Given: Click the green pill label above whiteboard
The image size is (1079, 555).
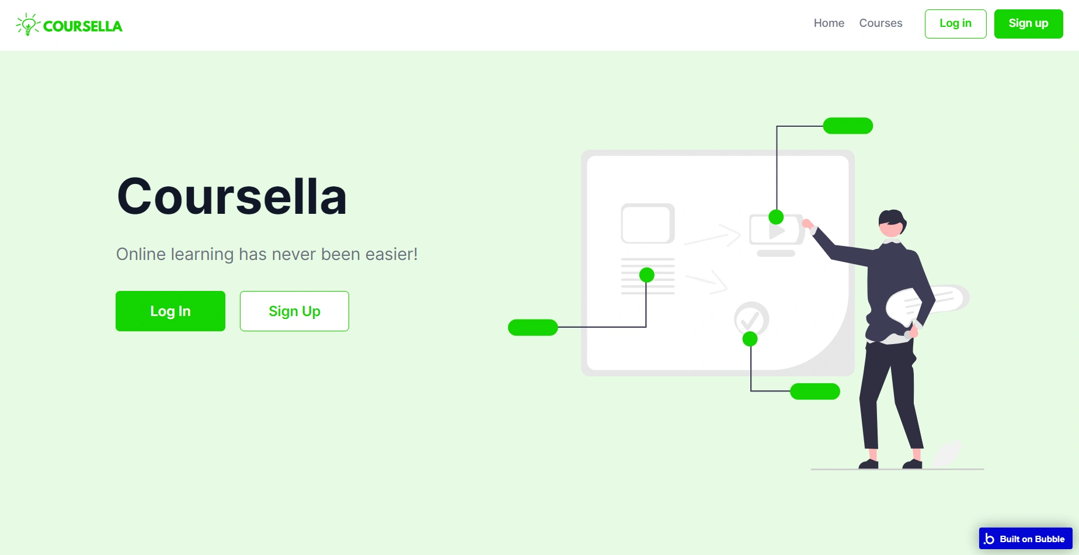Looking at the screenshot, I should 848,126.
